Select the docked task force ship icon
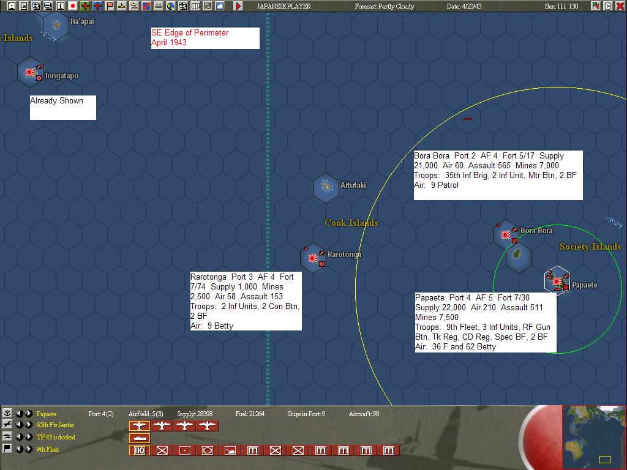This screenshot has width=627, height=470. (x=139, y=438)
